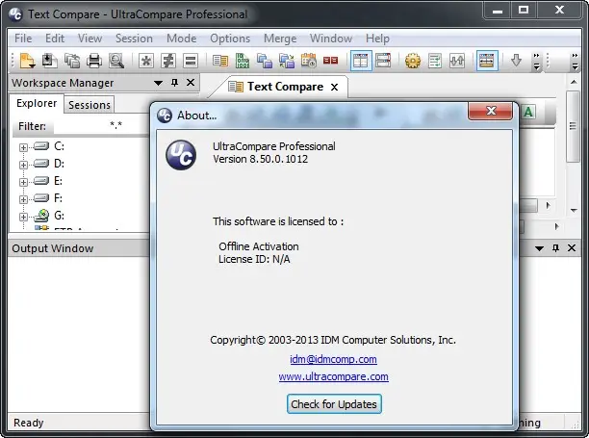The image size is (589, 438).
Task: Open the Mode menu
Action: [x=182, y=39]
